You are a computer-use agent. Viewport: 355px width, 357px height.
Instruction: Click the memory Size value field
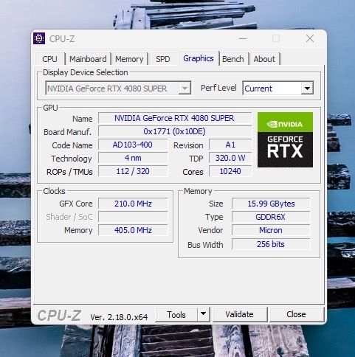271,204
